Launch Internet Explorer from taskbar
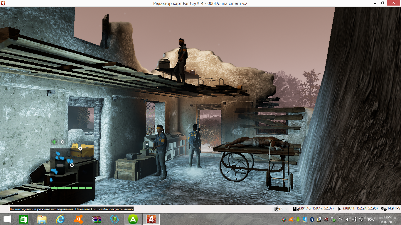The image size is (401, 225). click(60, 219)
